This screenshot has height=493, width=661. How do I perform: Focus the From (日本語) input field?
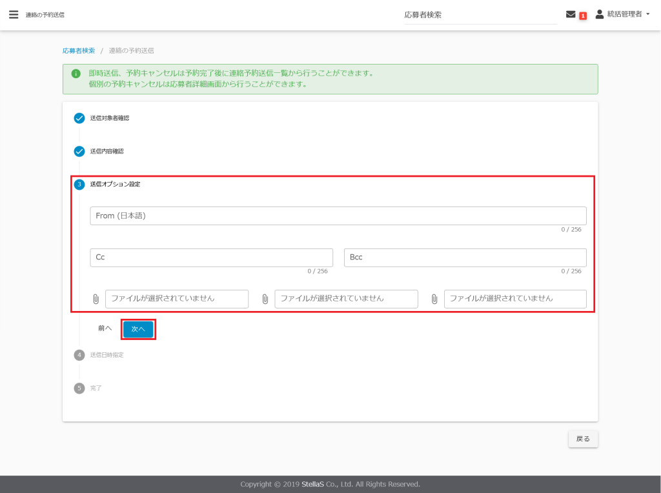[x=338, y=216]
